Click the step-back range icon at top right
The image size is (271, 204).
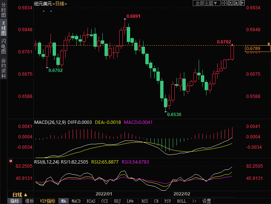[x=231, y=3]
